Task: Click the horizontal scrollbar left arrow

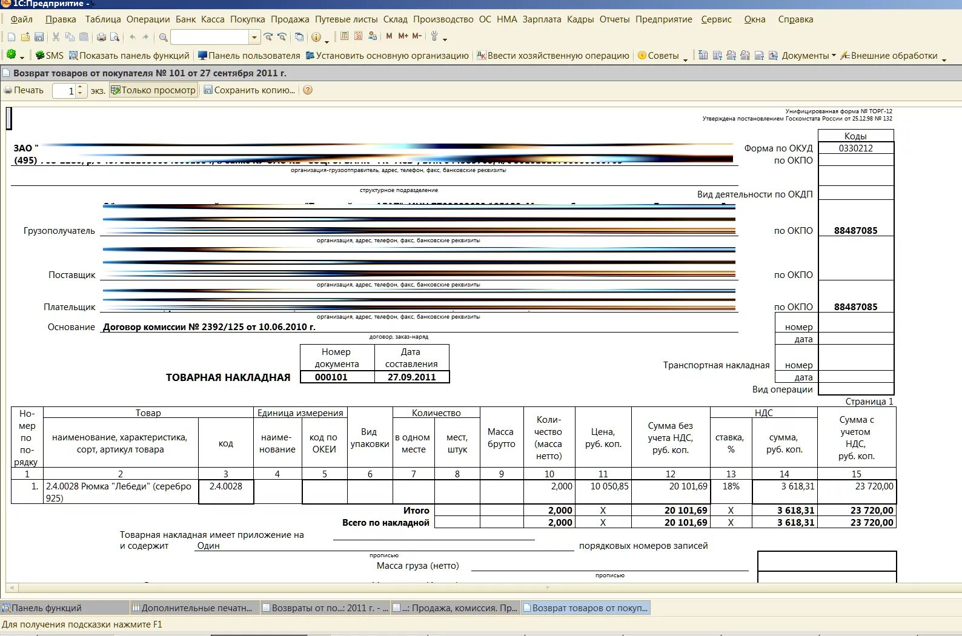Action: coord(11,588)
